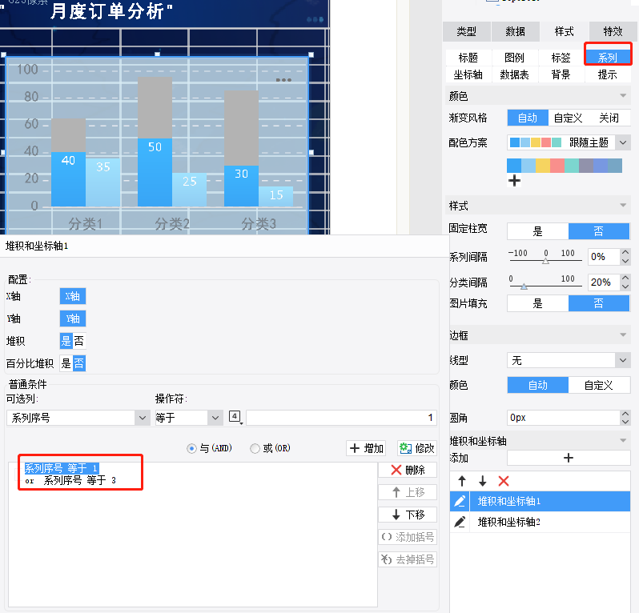
Task: Click 上移 to move condition up
Action: (x=408, y=492)
